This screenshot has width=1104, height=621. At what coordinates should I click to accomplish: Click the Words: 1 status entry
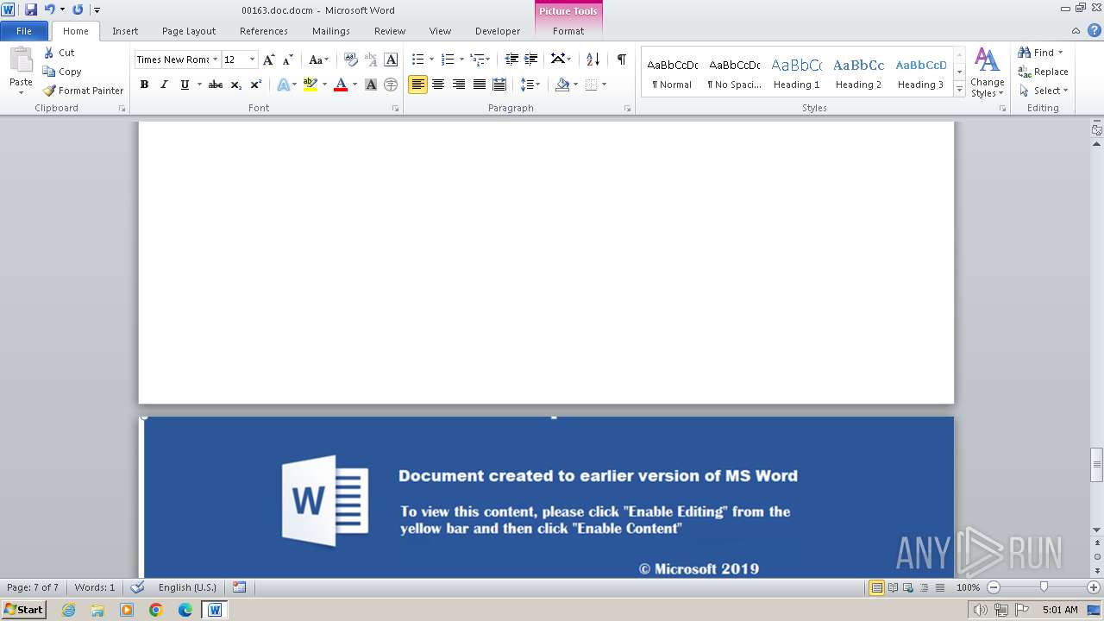(x=95, y=587)
